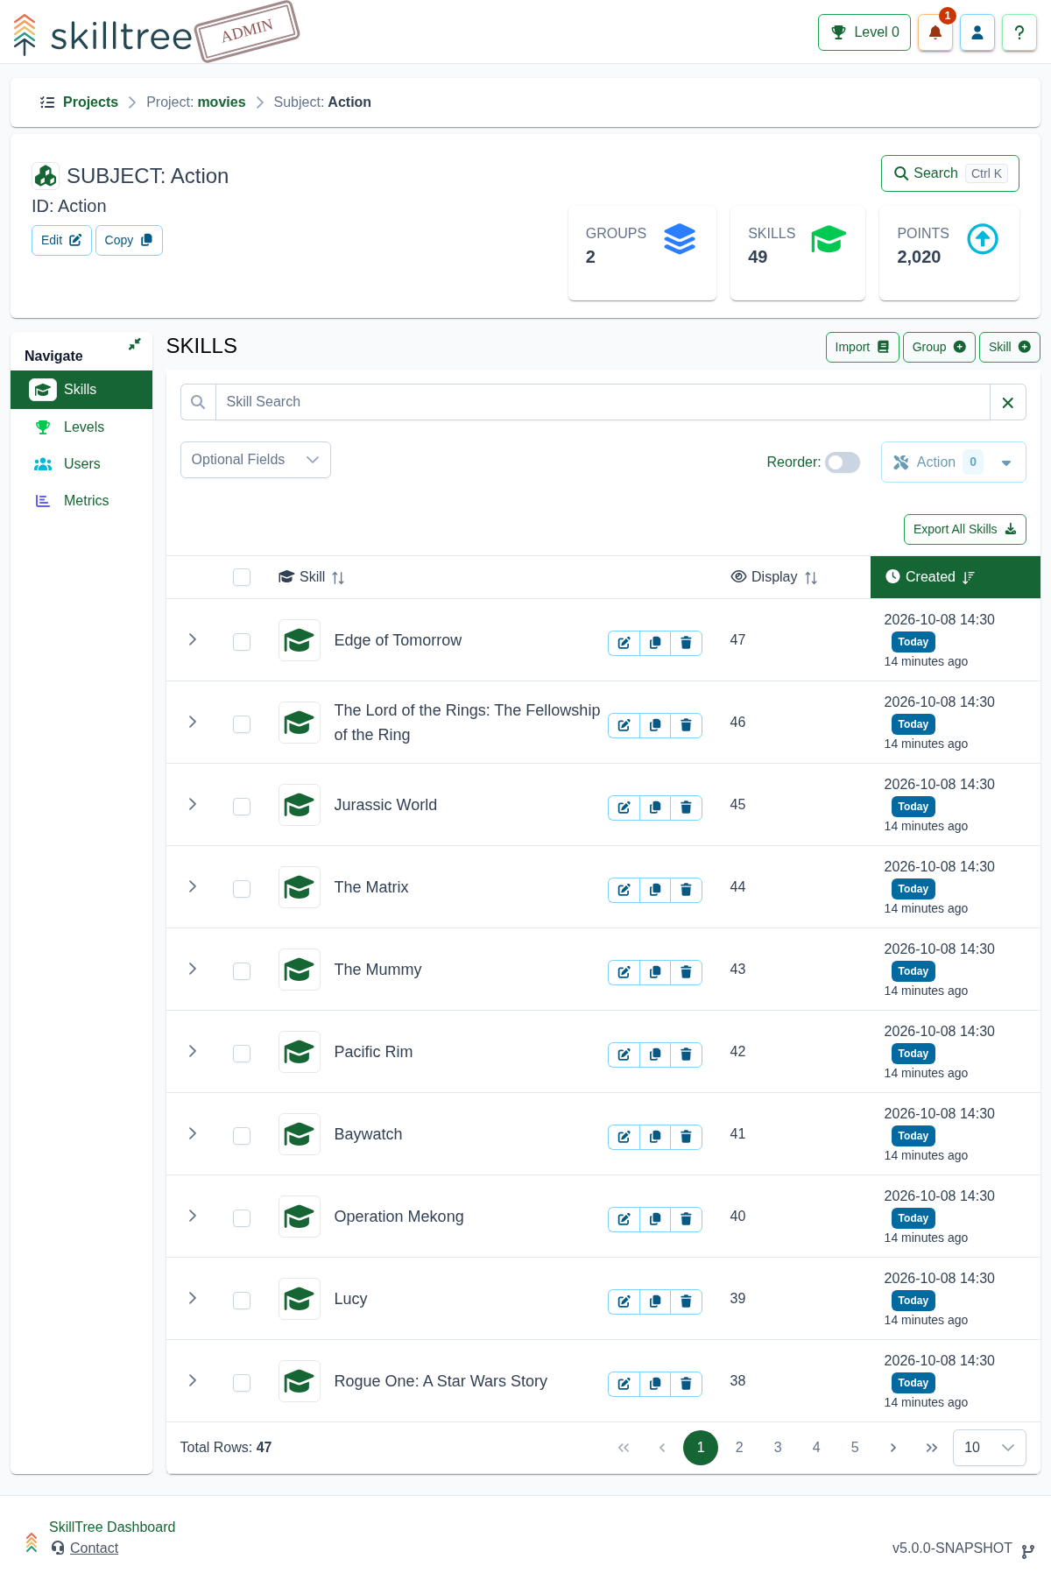Add a new Group

coord(939,347)
